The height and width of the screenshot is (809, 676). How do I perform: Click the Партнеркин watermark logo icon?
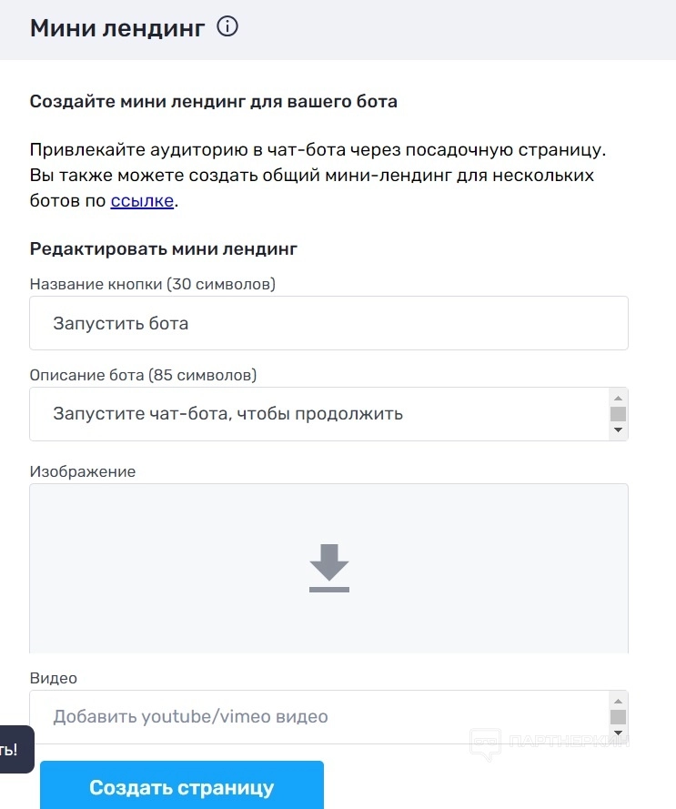[485, 743]
